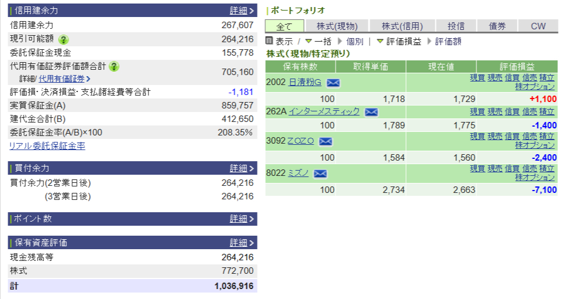Screen dimensions: 565x299
Task: Click the -1,181 evaluation loss value
Action: [x=241, y=92]
